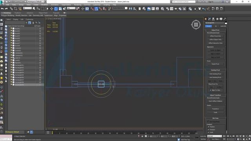Activate the Select and Move tool
Screen dimensions: 251x141
tap(51, 9)
